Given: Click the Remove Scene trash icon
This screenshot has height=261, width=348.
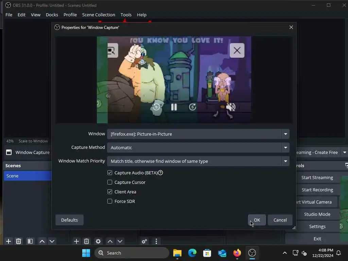Looking at the screenshot, I should (x=19, y=241).
